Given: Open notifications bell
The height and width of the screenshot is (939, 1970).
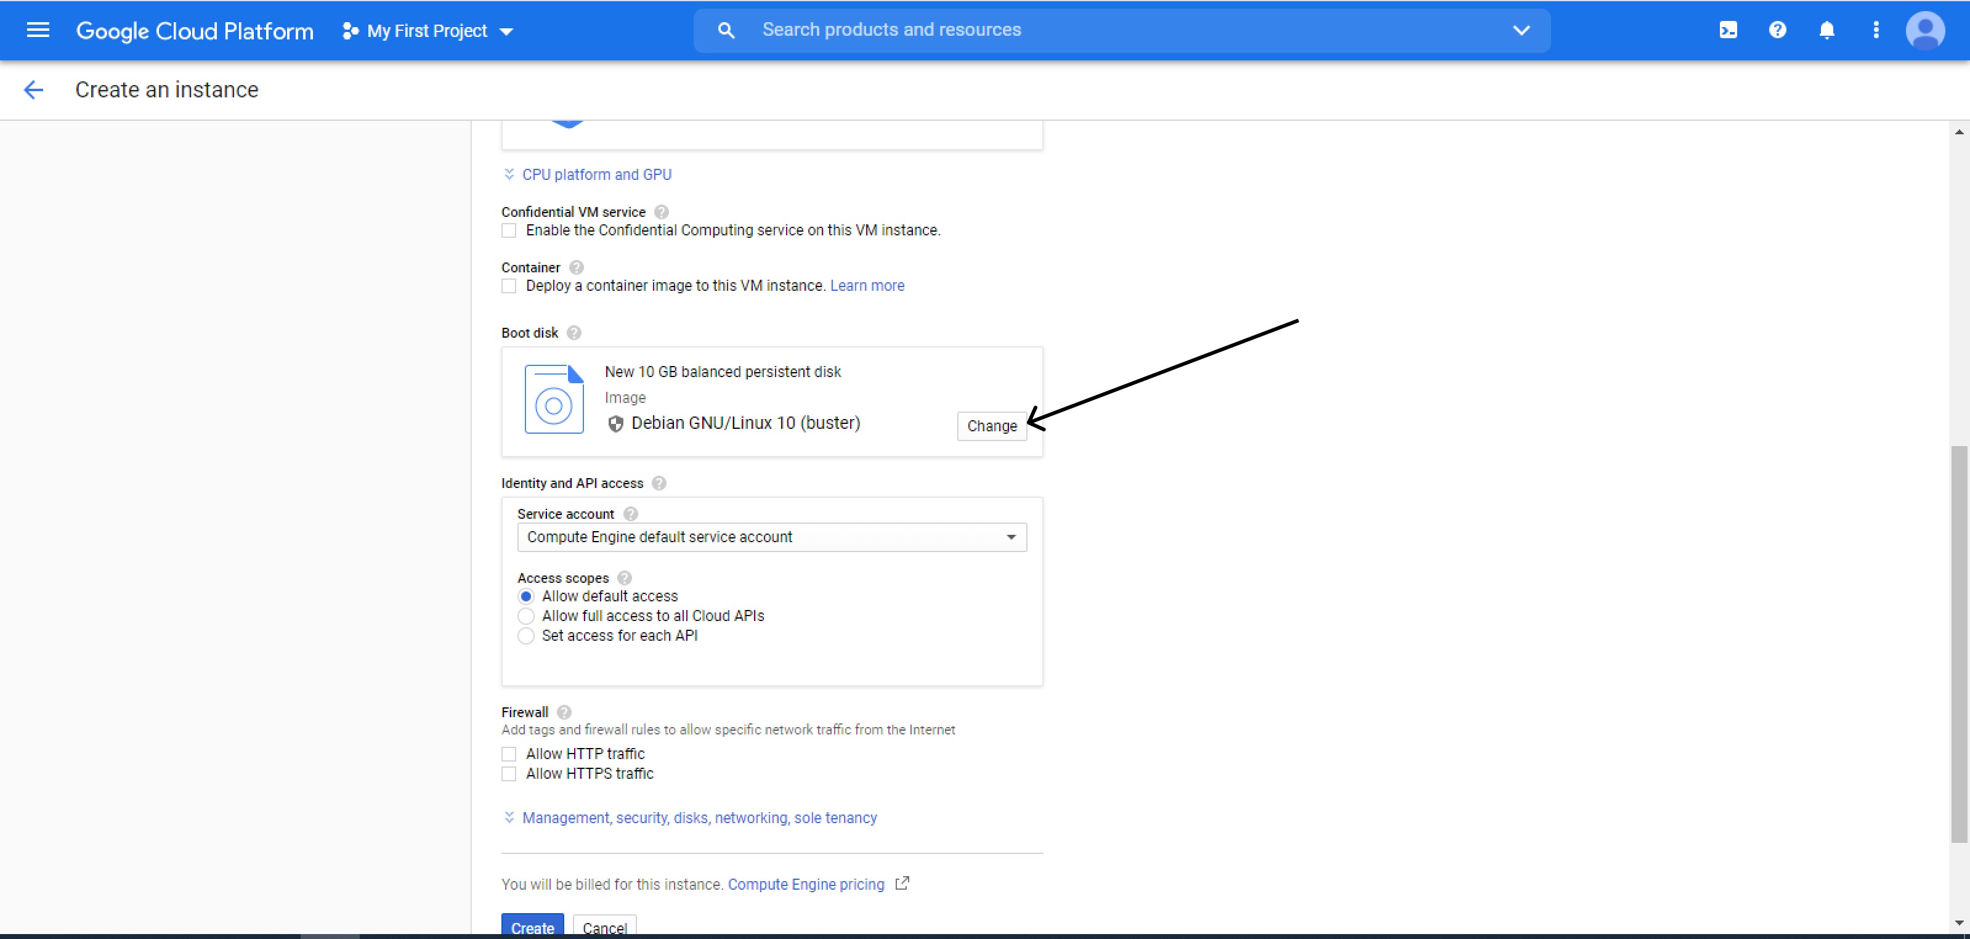Looking at the screenshot, I should pos(1826,31).
